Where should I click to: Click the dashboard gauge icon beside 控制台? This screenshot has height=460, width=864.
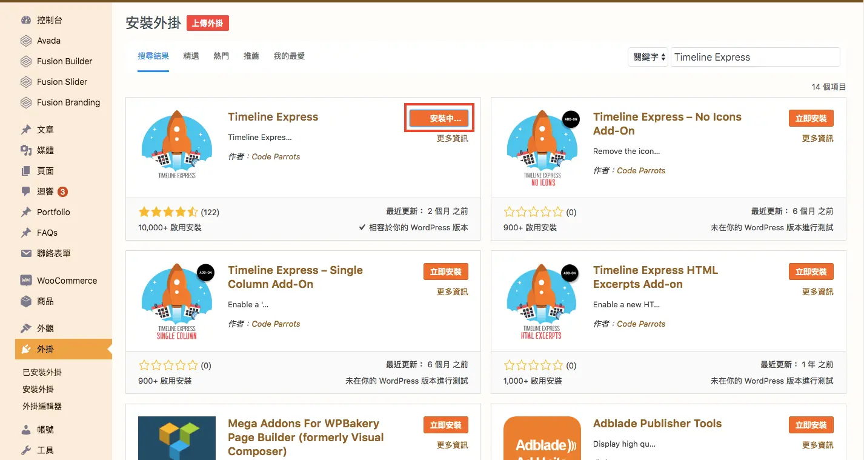click(26, 20)
